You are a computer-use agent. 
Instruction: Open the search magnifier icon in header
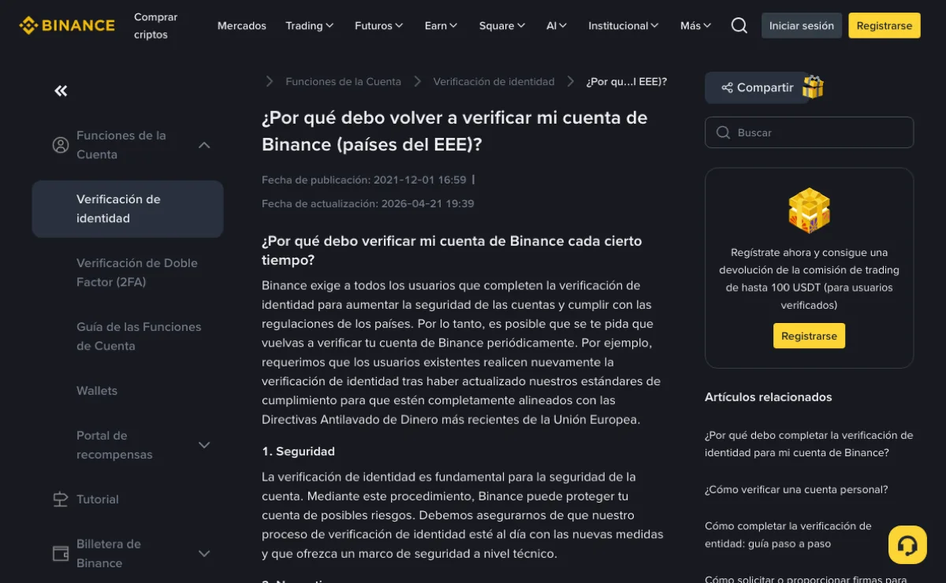tap(739, 25)
